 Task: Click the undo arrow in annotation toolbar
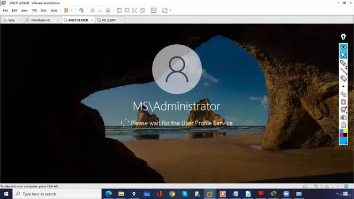pyautogui.click(x=343, y=94)
